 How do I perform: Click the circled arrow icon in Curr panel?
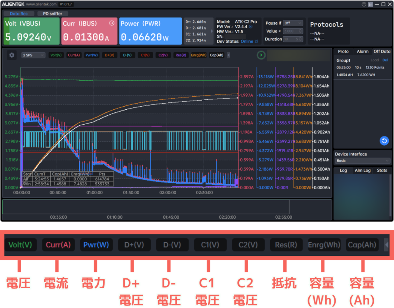pos(112,23)
